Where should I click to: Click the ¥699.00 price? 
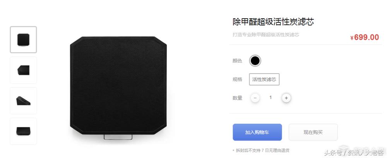[365, 37]
